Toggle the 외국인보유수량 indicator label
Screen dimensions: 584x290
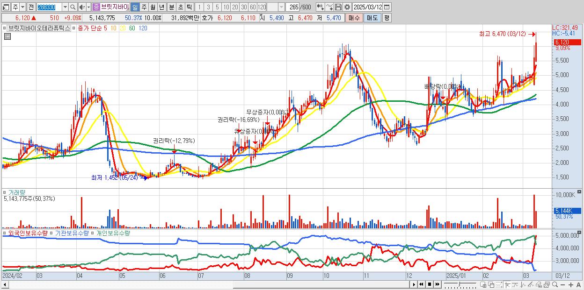click(28, 233)
